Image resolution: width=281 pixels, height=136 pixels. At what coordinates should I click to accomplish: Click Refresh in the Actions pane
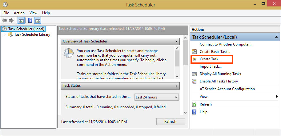pos(206,104)
